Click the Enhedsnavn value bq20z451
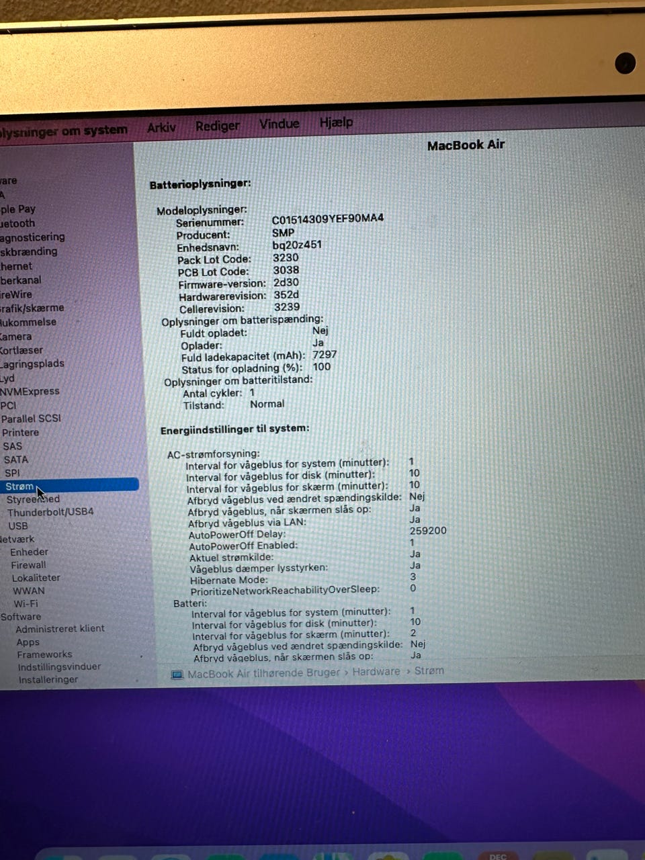This screenshot has width=645, height=860. (x=297, y=245)
